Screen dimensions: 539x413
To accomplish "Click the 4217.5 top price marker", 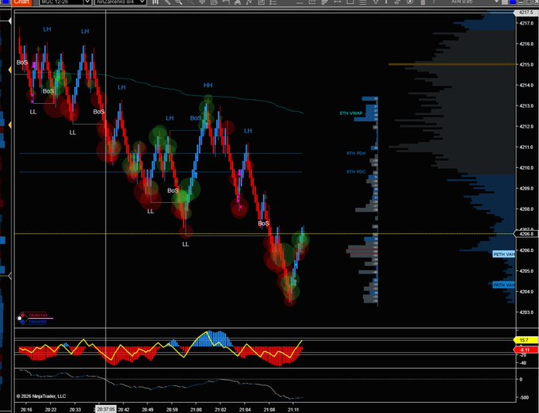I will tap(526, 13).
